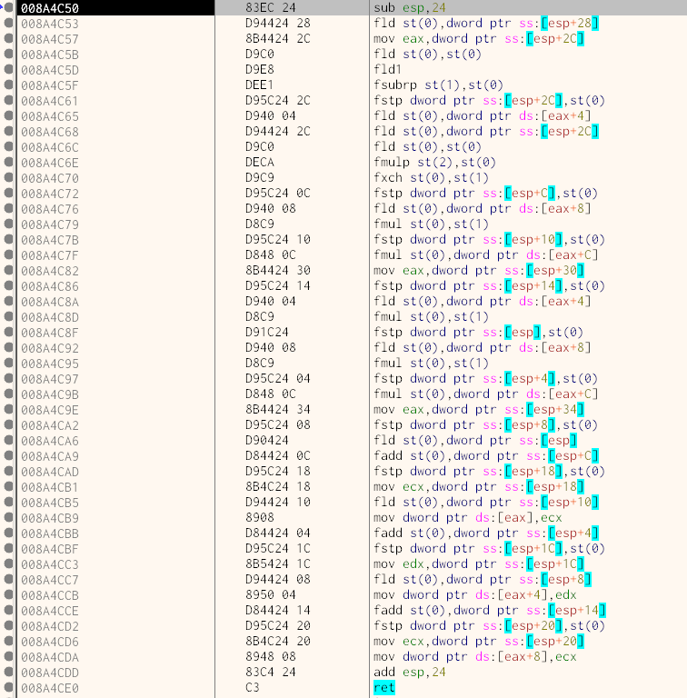
Task: Select instruction mov ecx,dword ptr ss:[esp+18]
Action: 479,486
